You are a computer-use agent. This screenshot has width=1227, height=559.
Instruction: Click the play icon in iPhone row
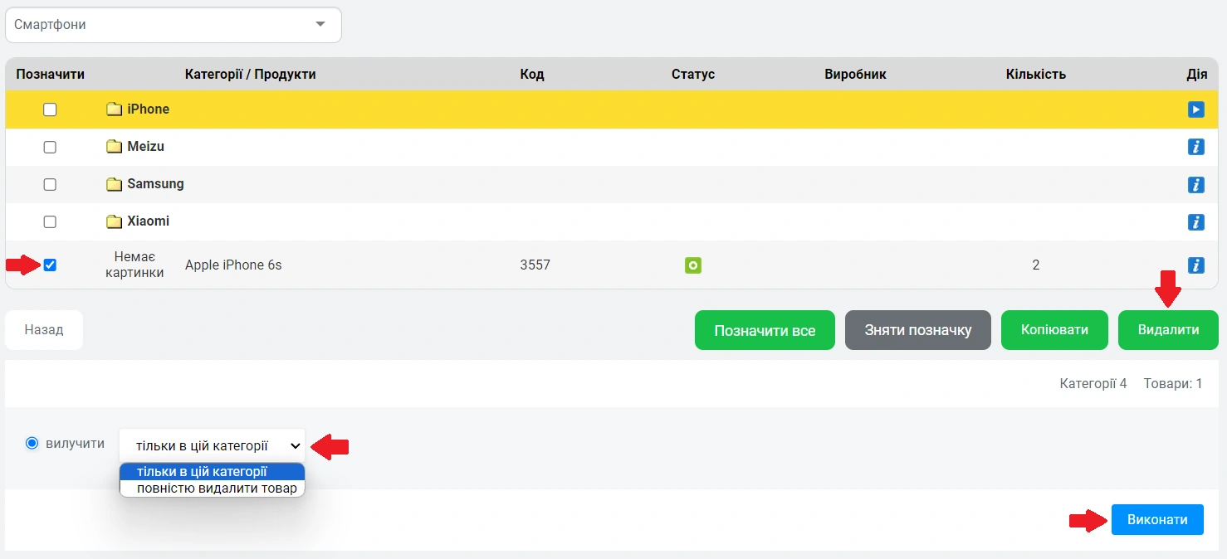pyautogui.click(x=1195, y=109)
